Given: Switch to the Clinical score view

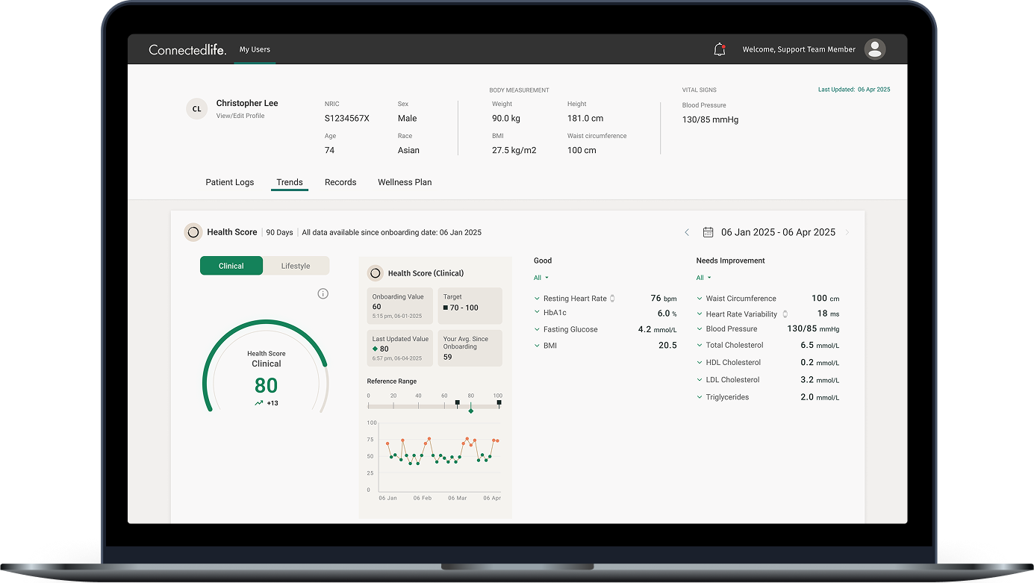Looking at the screenshot, I should click(x=231, y=266).
